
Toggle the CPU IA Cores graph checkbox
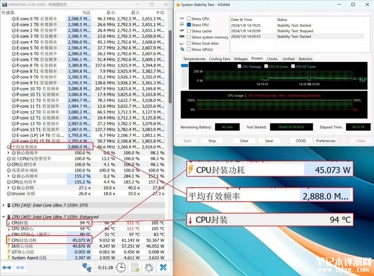click(266, 67)
